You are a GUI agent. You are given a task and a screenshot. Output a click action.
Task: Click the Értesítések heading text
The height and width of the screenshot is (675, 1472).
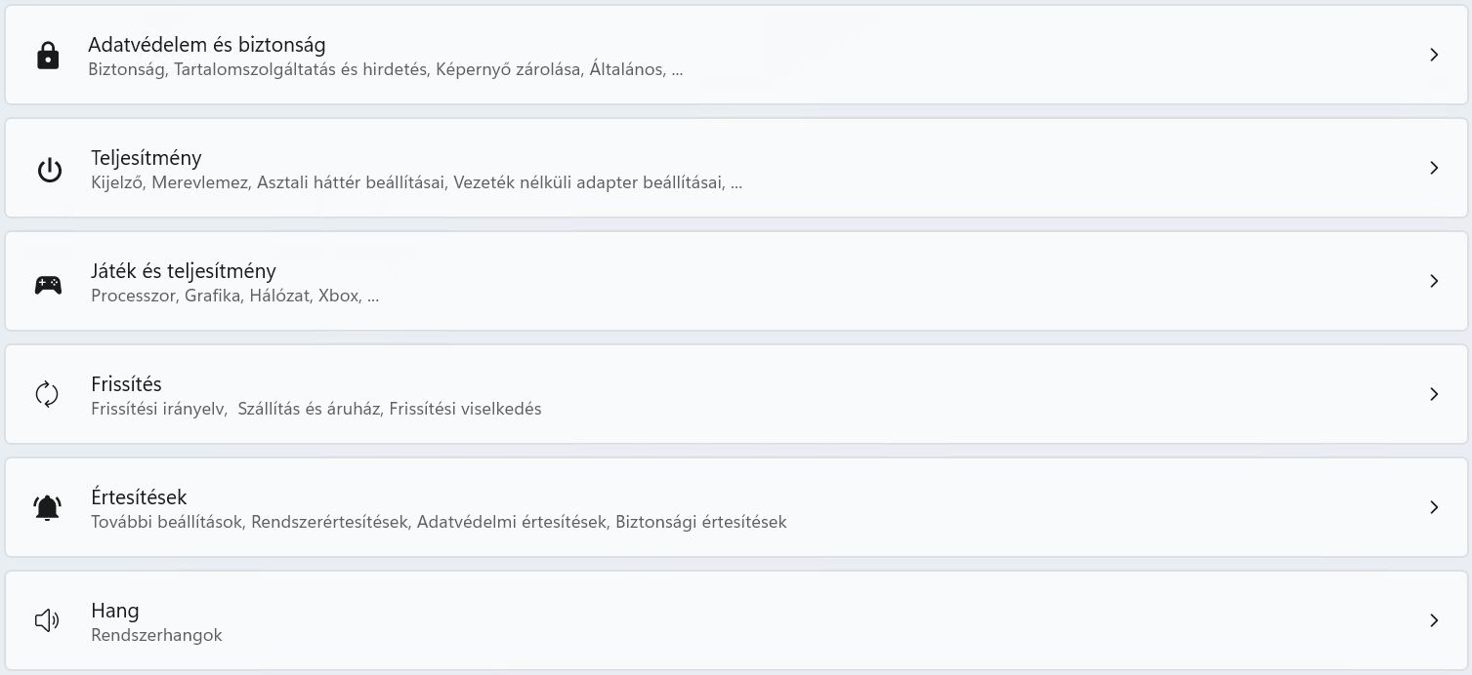click(139, 497)
